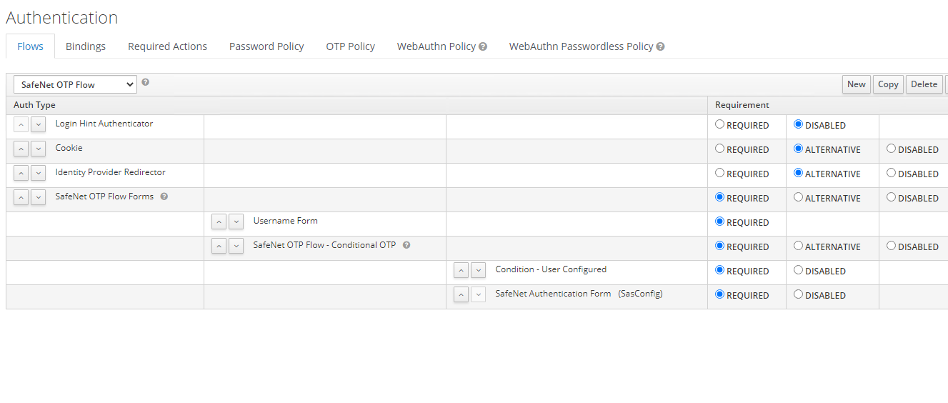This screenshot has width=948, height=403.
Task: Open the Password Policy tab
Action: [266, 46]
